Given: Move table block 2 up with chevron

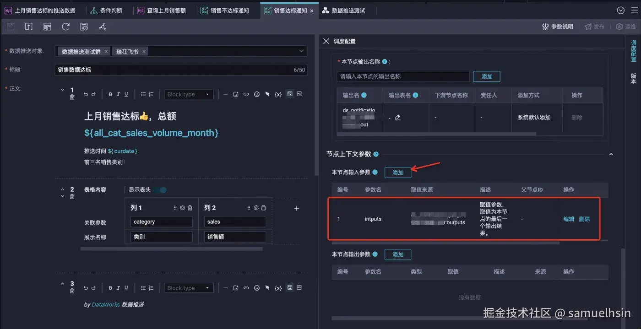Looking at the screenshot, I should point(63,189).
